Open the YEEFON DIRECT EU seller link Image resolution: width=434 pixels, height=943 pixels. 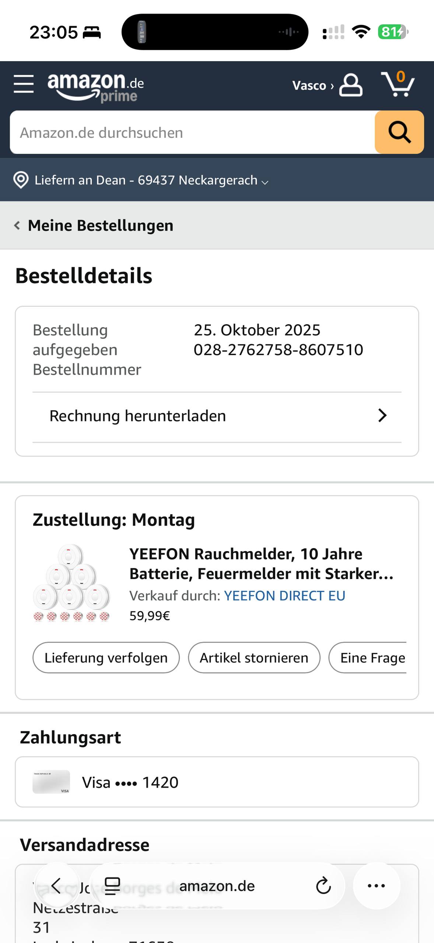pyautogui.click(x=284, y=596)
